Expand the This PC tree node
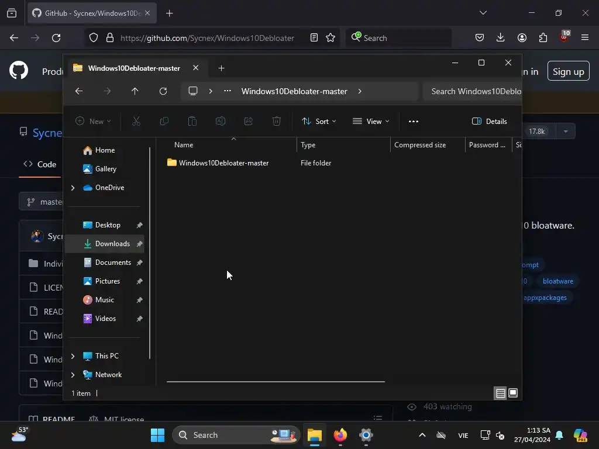This screenshot has width=599, height=449. pos(73,356)
